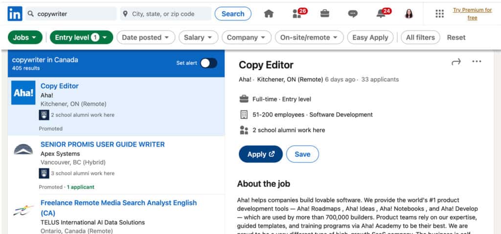Open more options for Copy Editor job
Image resolution: width=501 pixels, height=234 pixels.
click(477, 62)
